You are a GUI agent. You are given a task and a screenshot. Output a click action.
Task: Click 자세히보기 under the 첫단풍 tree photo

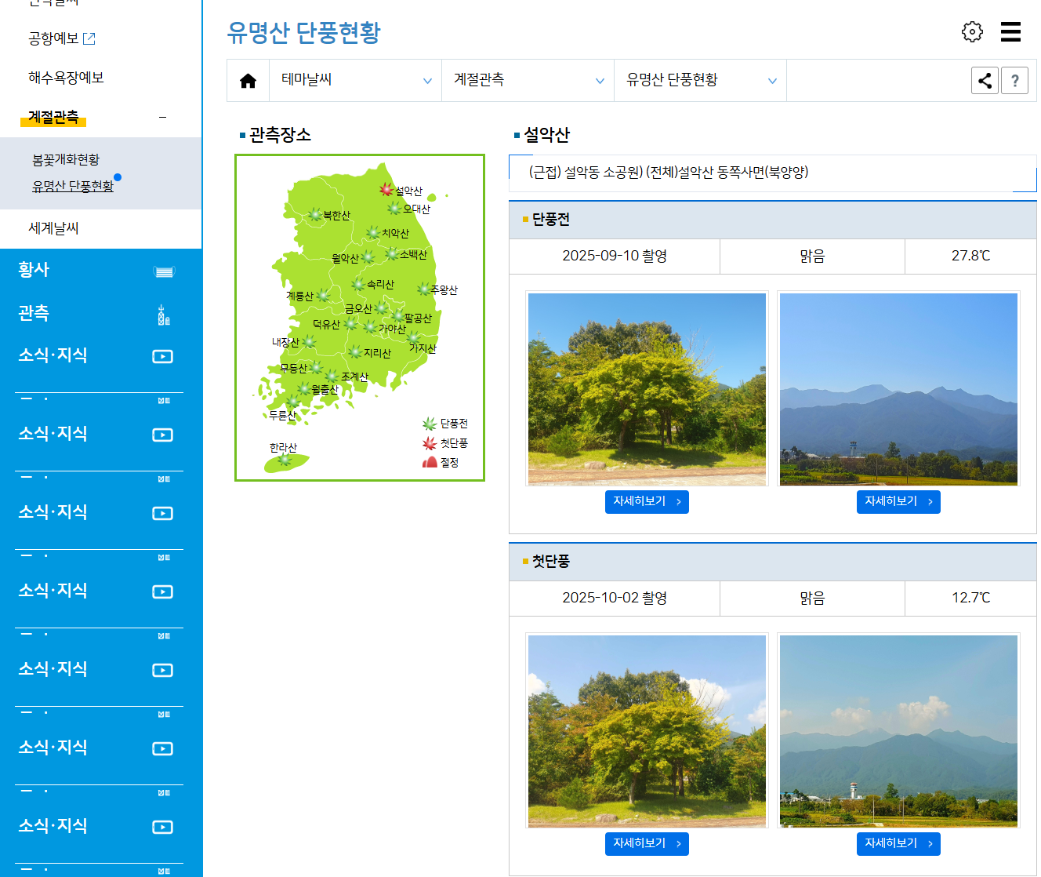pos(647,843)
